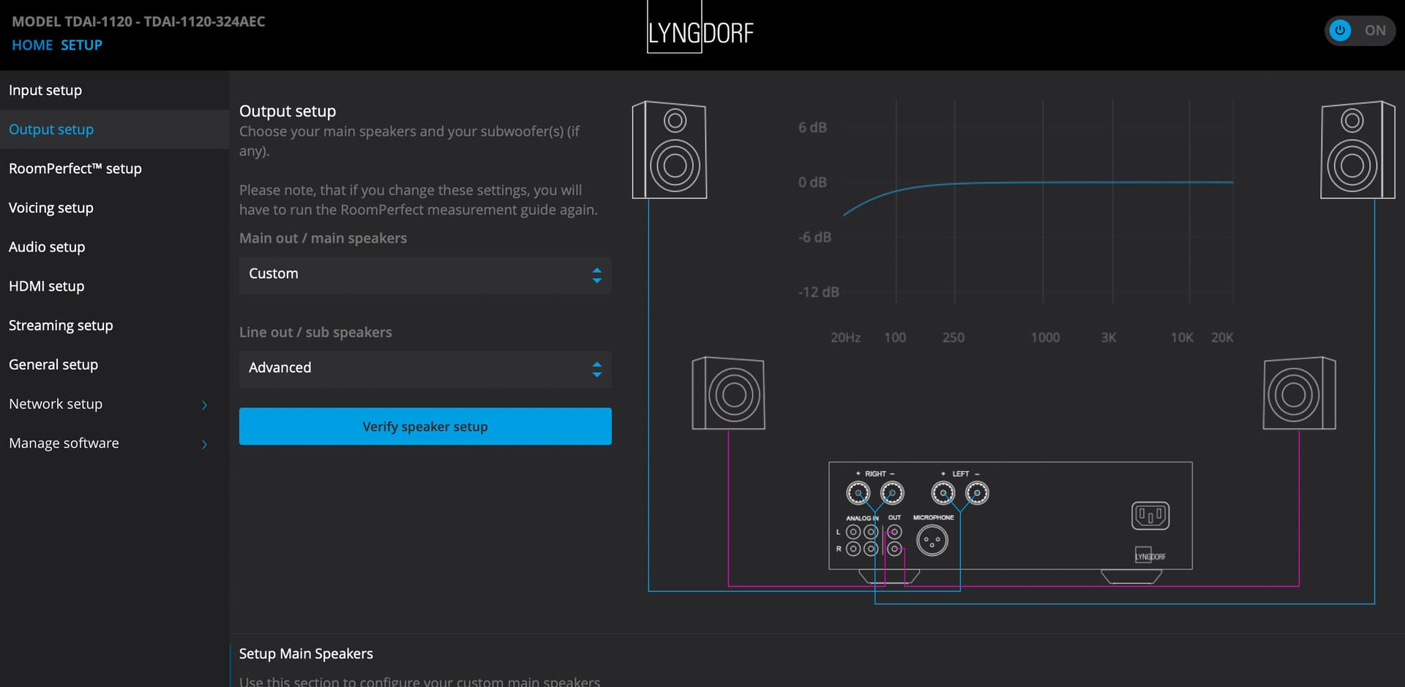Click the -12 dB axis label
Screen dimensions: 1405x687
tap(818, 292)
